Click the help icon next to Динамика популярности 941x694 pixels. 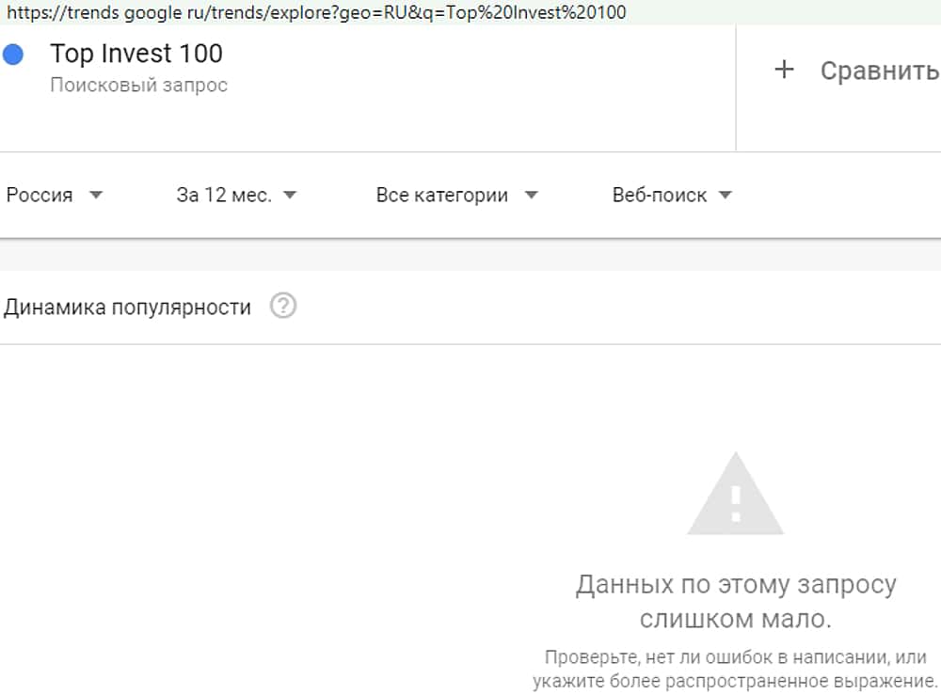click(282, 306)
